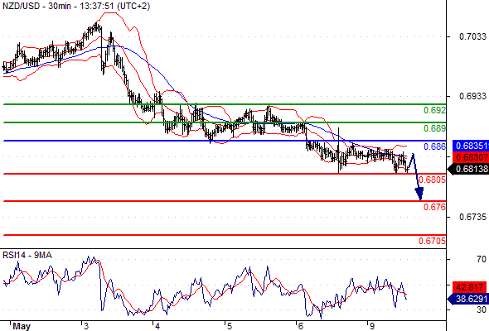Click the date axis marker 5
This screenshot has height=331, width=489.
tap(230, 326)
